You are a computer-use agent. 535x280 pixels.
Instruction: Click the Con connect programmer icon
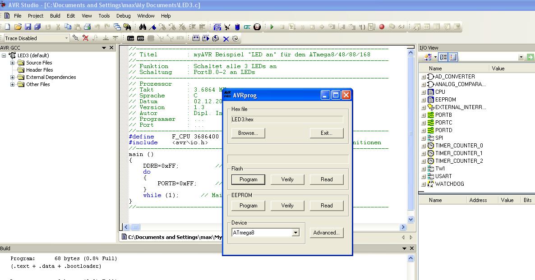[x=131, y=38]
